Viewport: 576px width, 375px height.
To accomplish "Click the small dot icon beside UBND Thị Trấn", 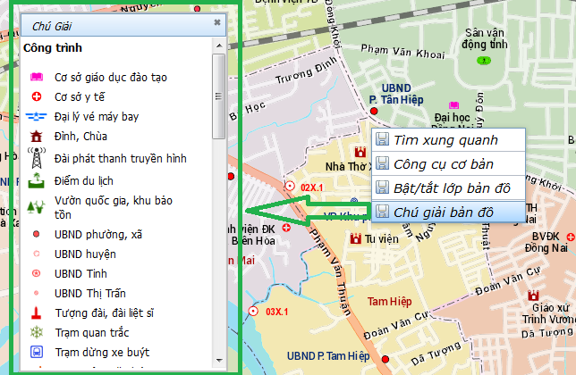I will (37, 293).
